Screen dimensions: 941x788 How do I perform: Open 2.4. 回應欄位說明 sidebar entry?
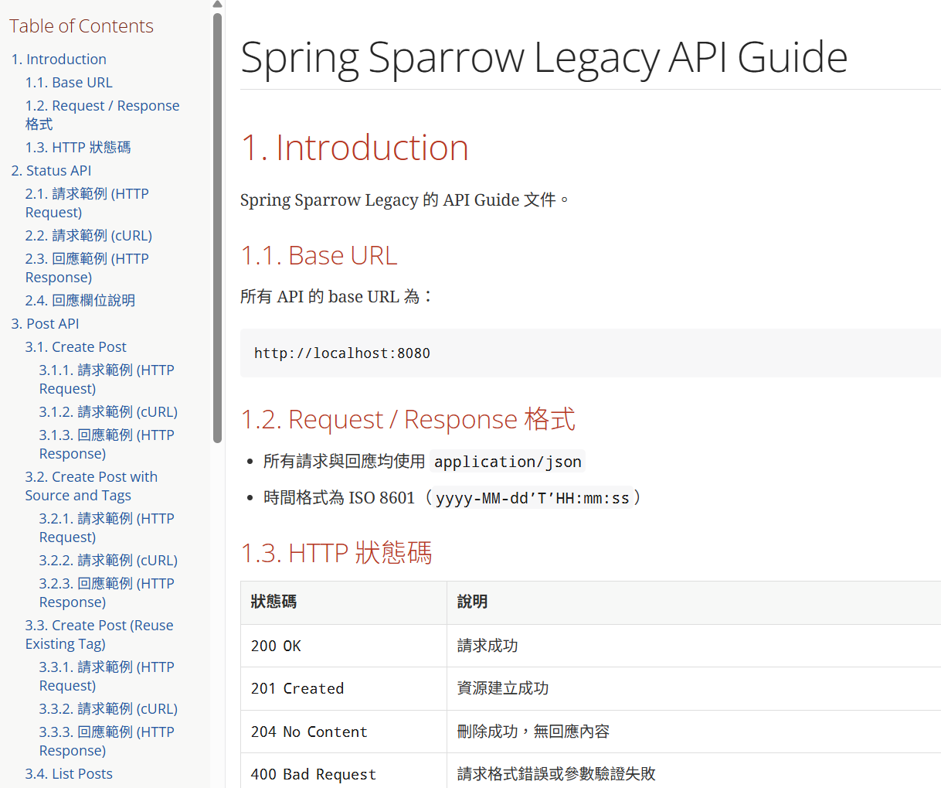coord(80,301)
